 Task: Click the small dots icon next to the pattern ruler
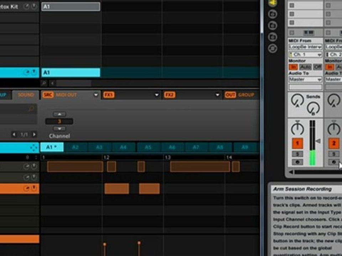pos(36,157)
